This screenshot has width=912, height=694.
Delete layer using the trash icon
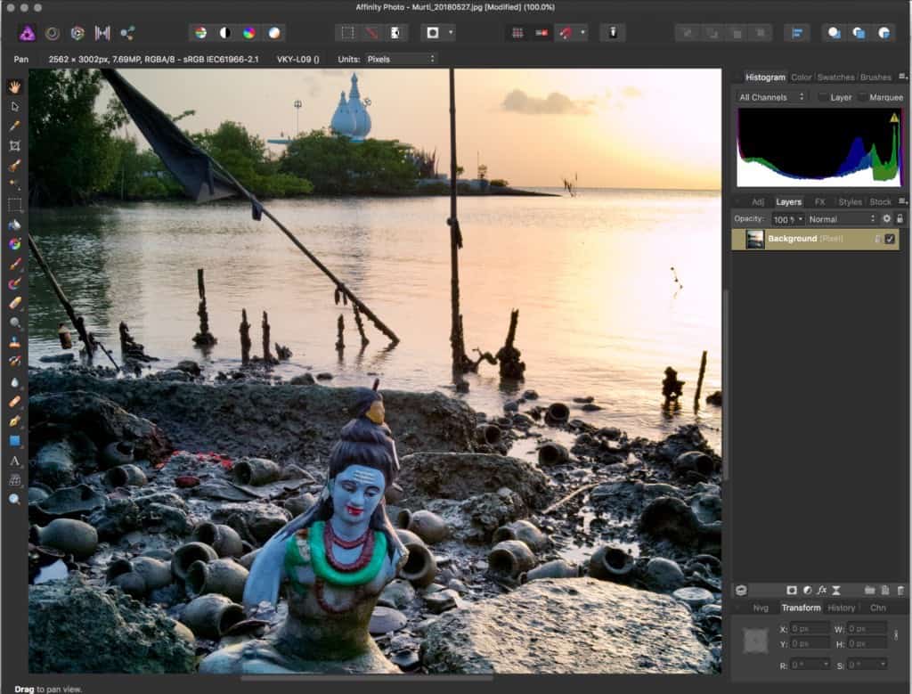(900, 590)
